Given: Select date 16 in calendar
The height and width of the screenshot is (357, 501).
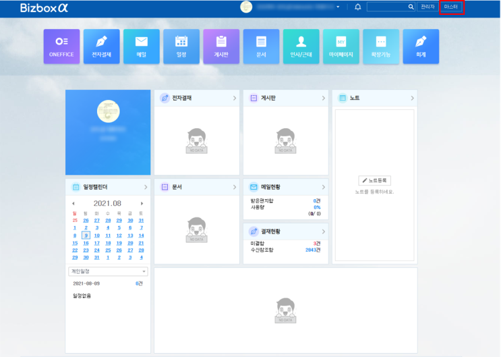Looking at the screenshot, I should 86,243.
